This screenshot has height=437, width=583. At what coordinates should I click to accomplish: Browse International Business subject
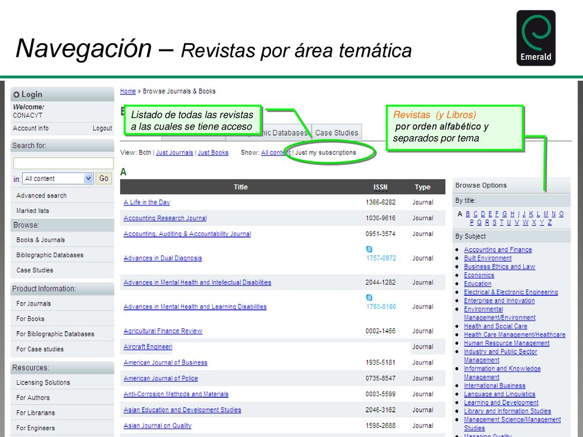pyautogui.click(x=495, y=386)
